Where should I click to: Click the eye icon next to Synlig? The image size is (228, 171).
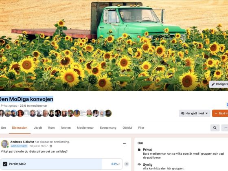point(139,164)
